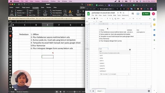Expand the Recently Used functions dropdown
The width and height of the screenshot is (165, 93).
(x=25, y=13)
